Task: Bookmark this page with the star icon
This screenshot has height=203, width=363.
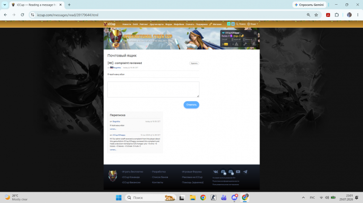Action: pos(316,15)
